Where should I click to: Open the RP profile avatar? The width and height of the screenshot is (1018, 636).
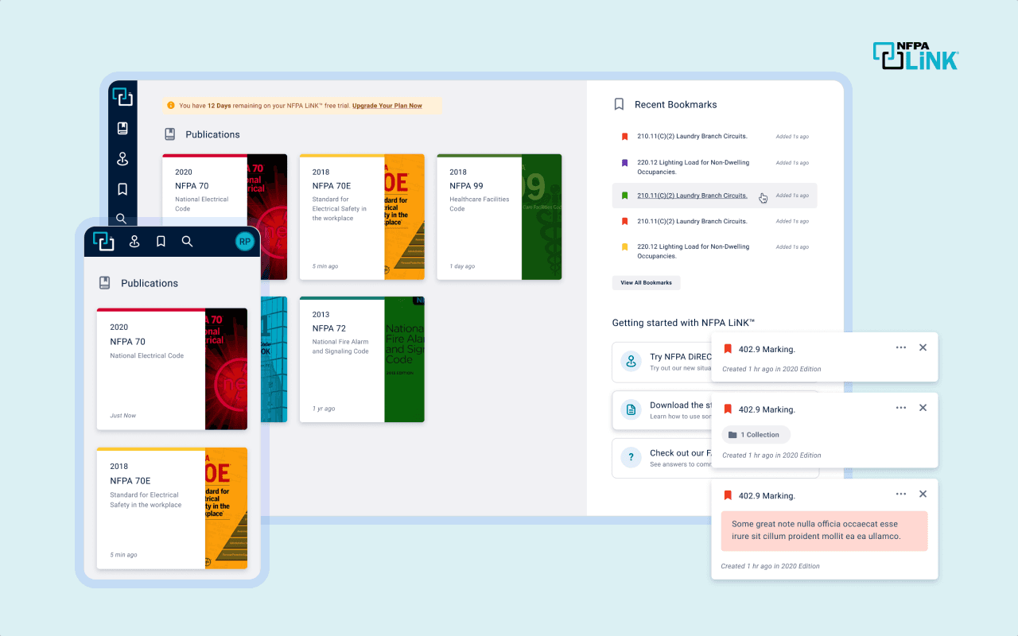click(245, 241)
